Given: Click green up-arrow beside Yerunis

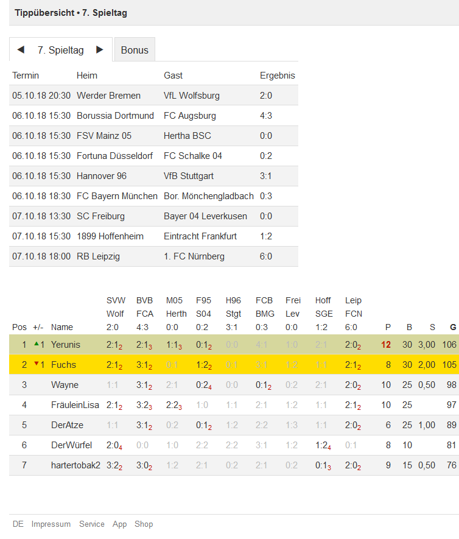Looking at the screenshot, I should (x=37, y=343).
